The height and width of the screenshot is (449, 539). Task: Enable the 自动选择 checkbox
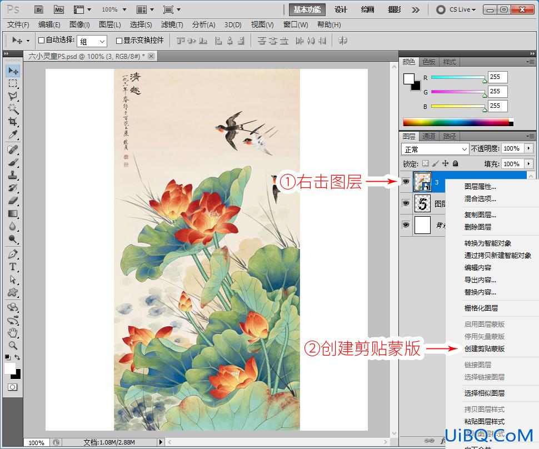[41, 40]
